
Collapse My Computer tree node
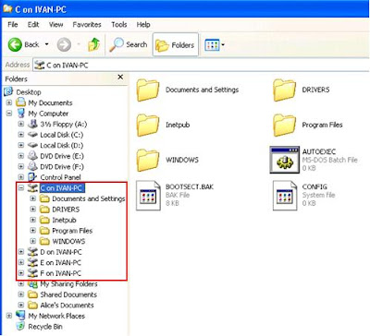[x=9, y=114]
